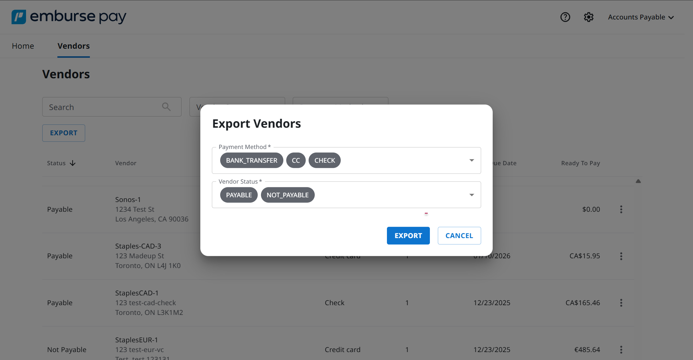Click the search magnifier icon
693x360 pixels.
pyautogui.click(x=166, y=107)
